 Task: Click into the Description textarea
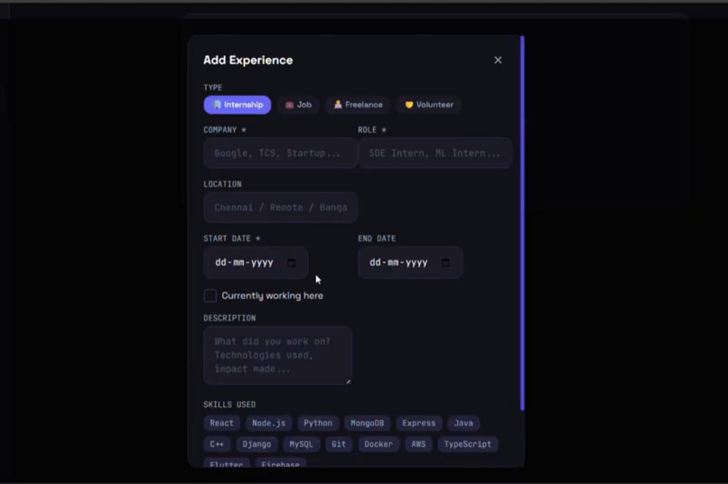(x=277, y=356)
